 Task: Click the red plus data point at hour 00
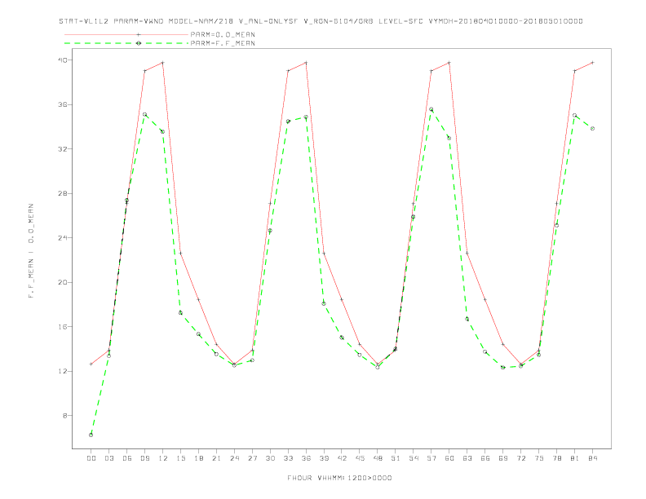point(91,364)
